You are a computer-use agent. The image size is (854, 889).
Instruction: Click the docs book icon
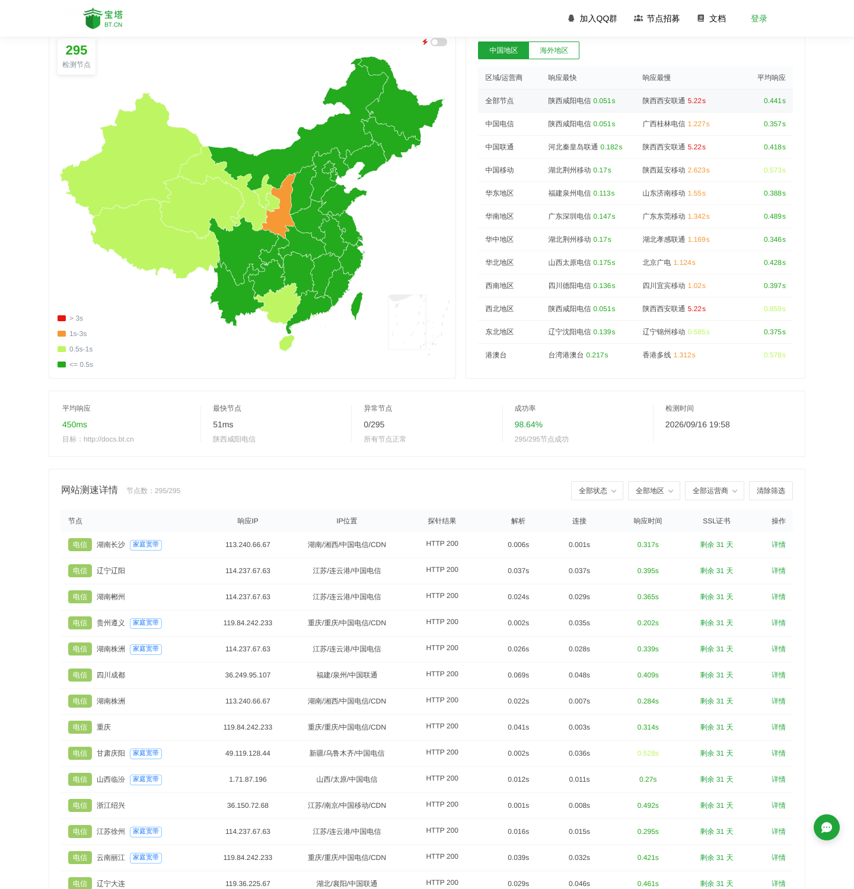(x=700, y=18)
